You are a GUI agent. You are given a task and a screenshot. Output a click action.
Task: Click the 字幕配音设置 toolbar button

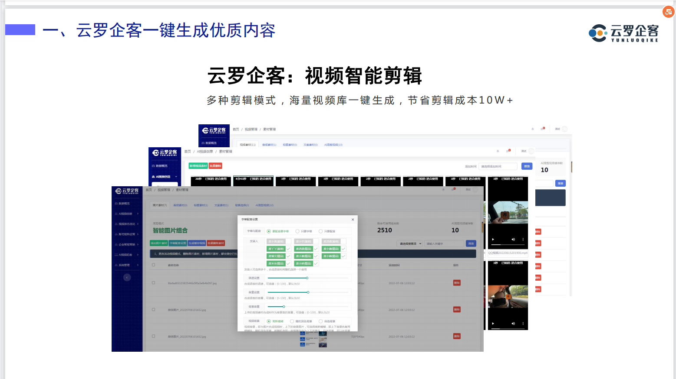[178, 243]
